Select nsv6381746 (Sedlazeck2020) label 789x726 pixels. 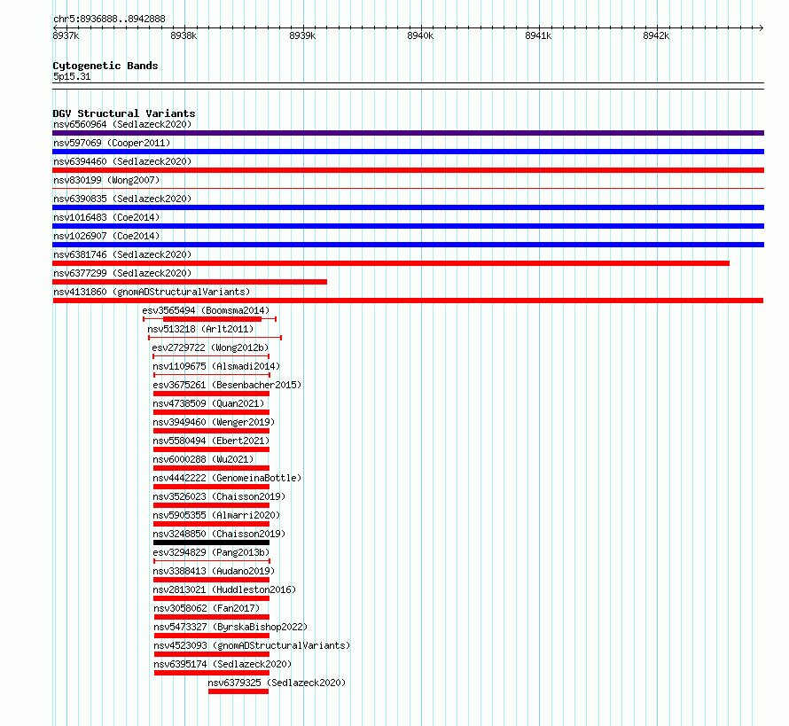click(122, 254)
